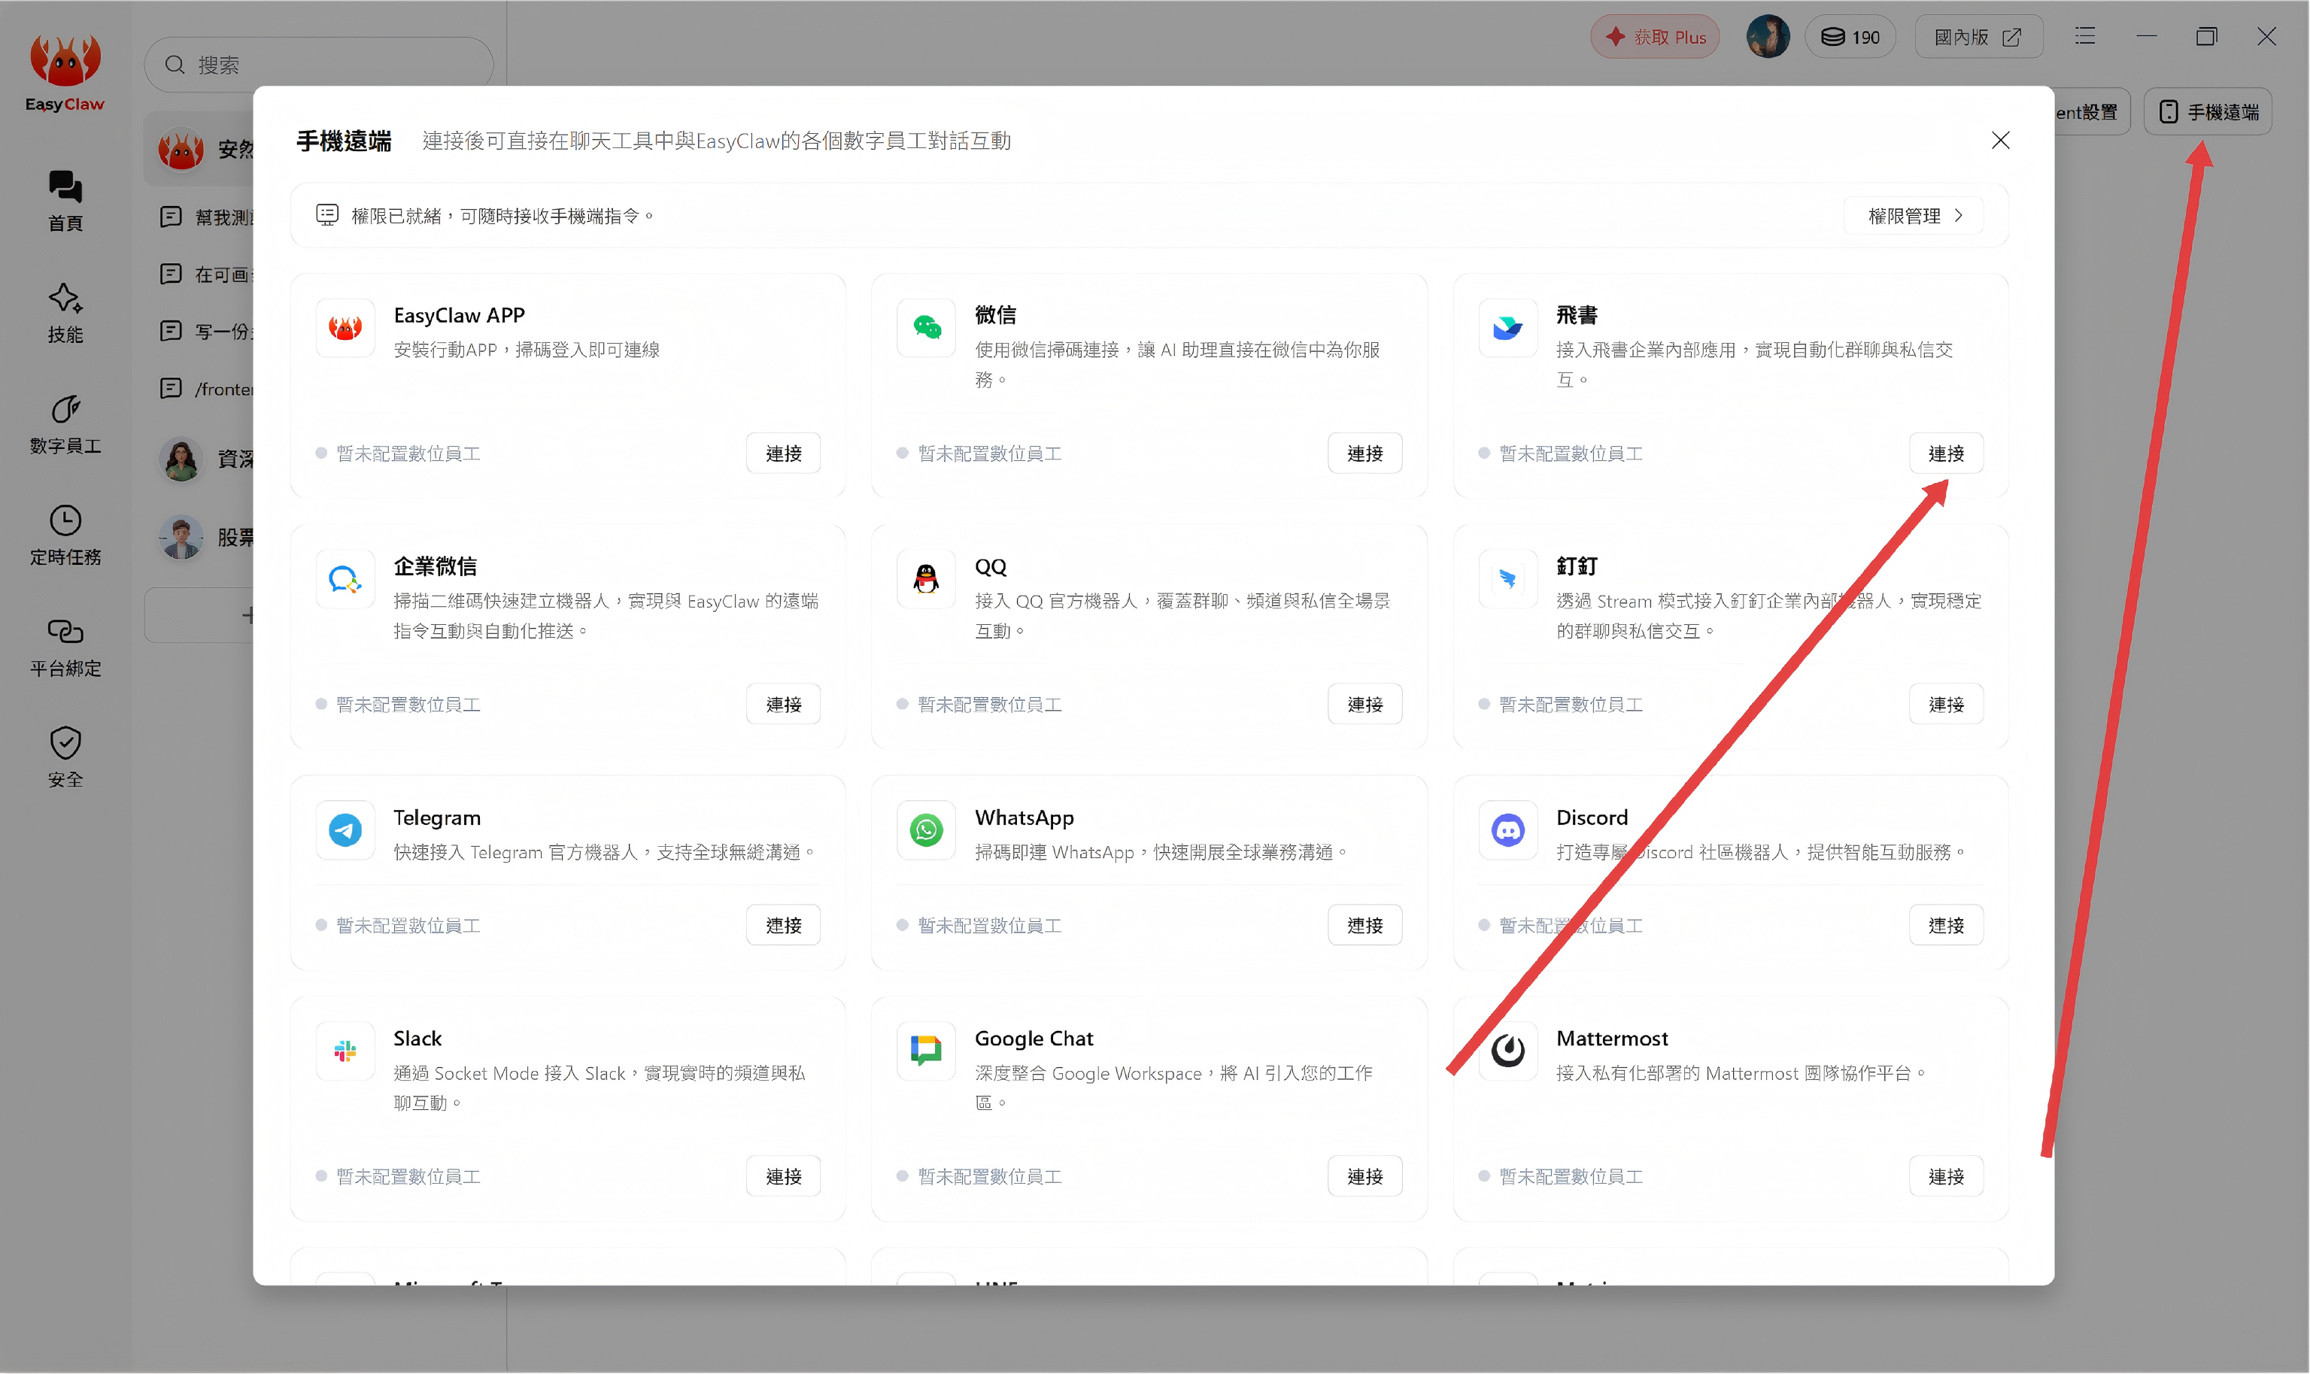Connect the 釘釘 channel
Image resolution: width=2310 pixels, height=1374 pixels.
[1946, 704]
